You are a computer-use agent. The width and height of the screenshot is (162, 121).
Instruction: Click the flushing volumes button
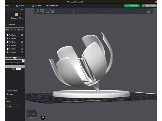pyautogui.click(x=7, y=30)
